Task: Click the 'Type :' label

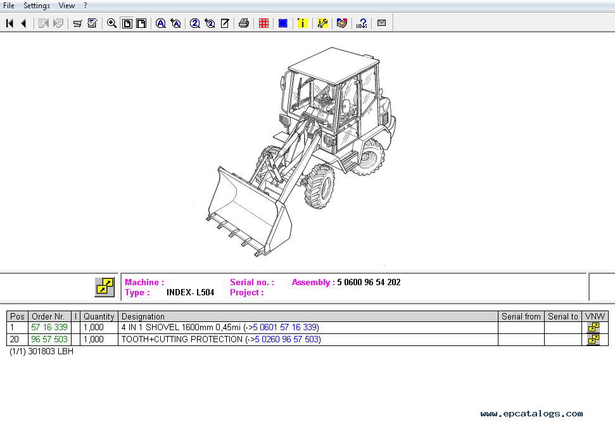Action: [137, 292]
